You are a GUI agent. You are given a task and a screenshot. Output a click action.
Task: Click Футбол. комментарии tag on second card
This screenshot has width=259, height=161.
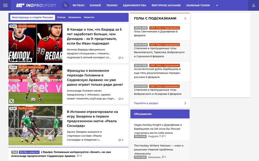click(x=31, y=67)
